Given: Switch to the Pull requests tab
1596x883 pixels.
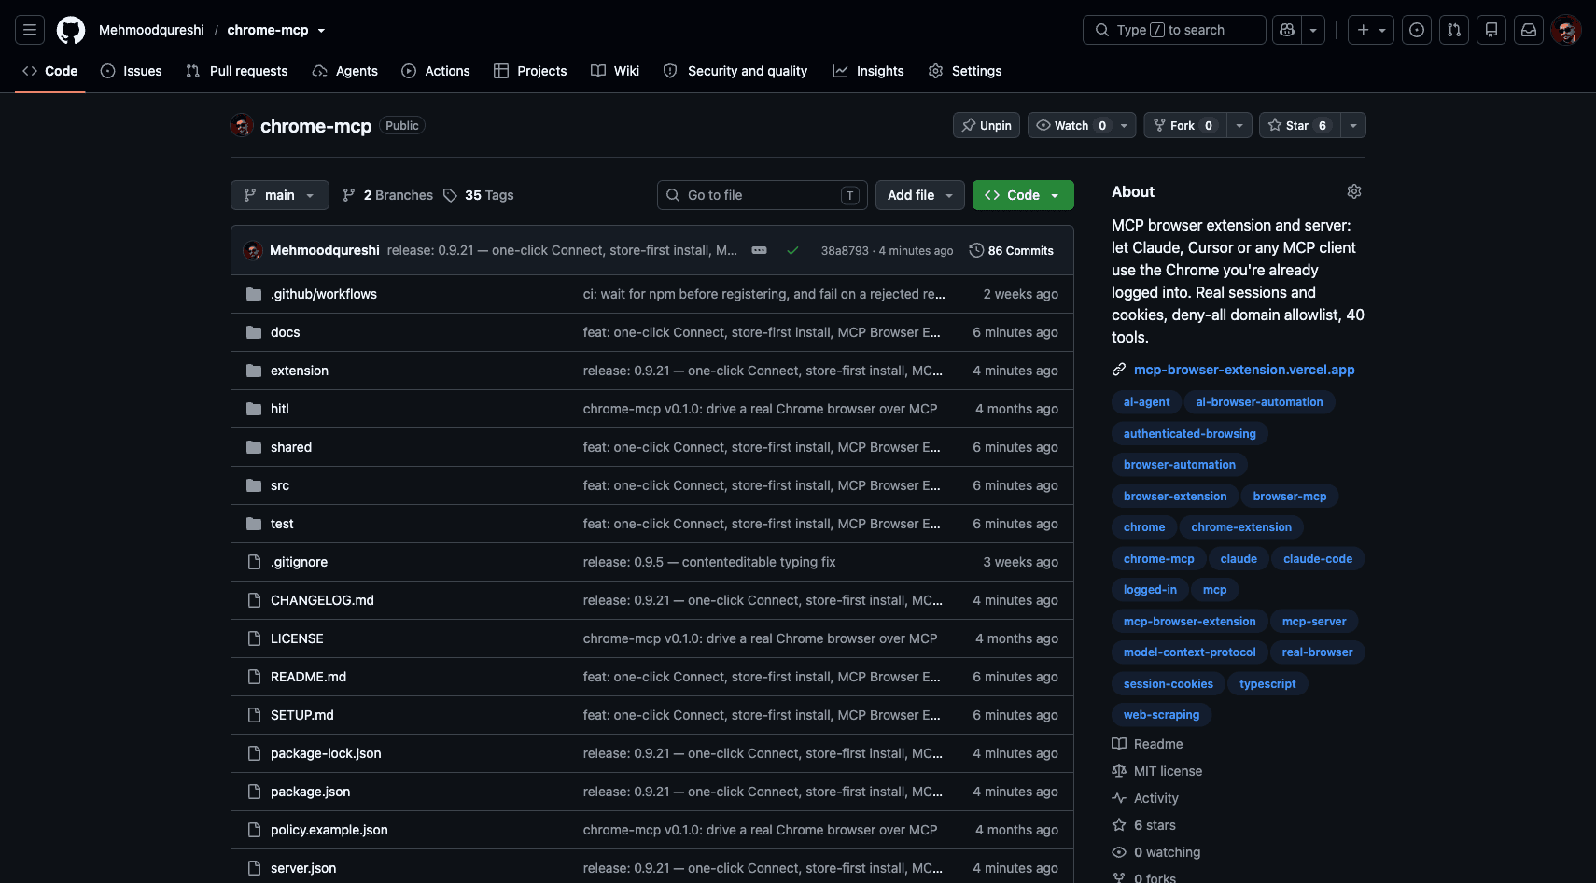Looking at the screenshot, I should click(x=237, y=71).
